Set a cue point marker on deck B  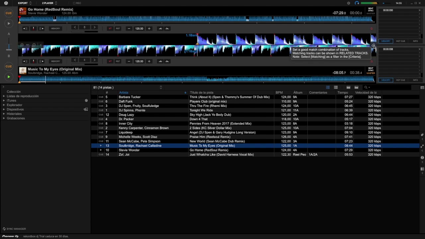(x=34, y=61)
